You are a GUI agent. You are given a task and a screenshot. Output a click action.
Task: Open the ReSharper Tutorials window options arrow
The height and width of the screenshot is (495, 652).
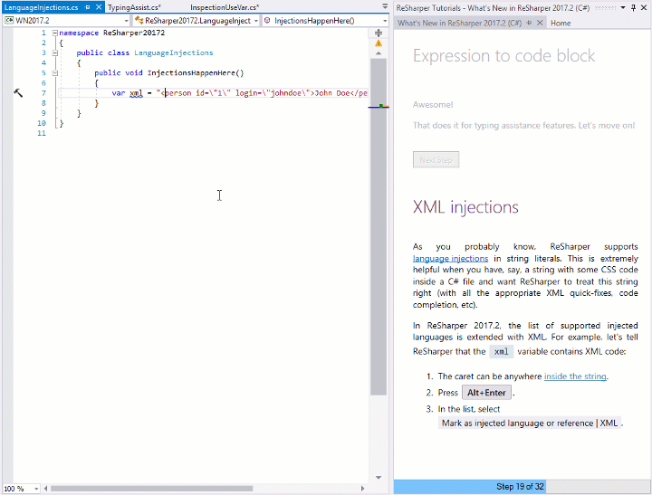click(x=623, y=7)
